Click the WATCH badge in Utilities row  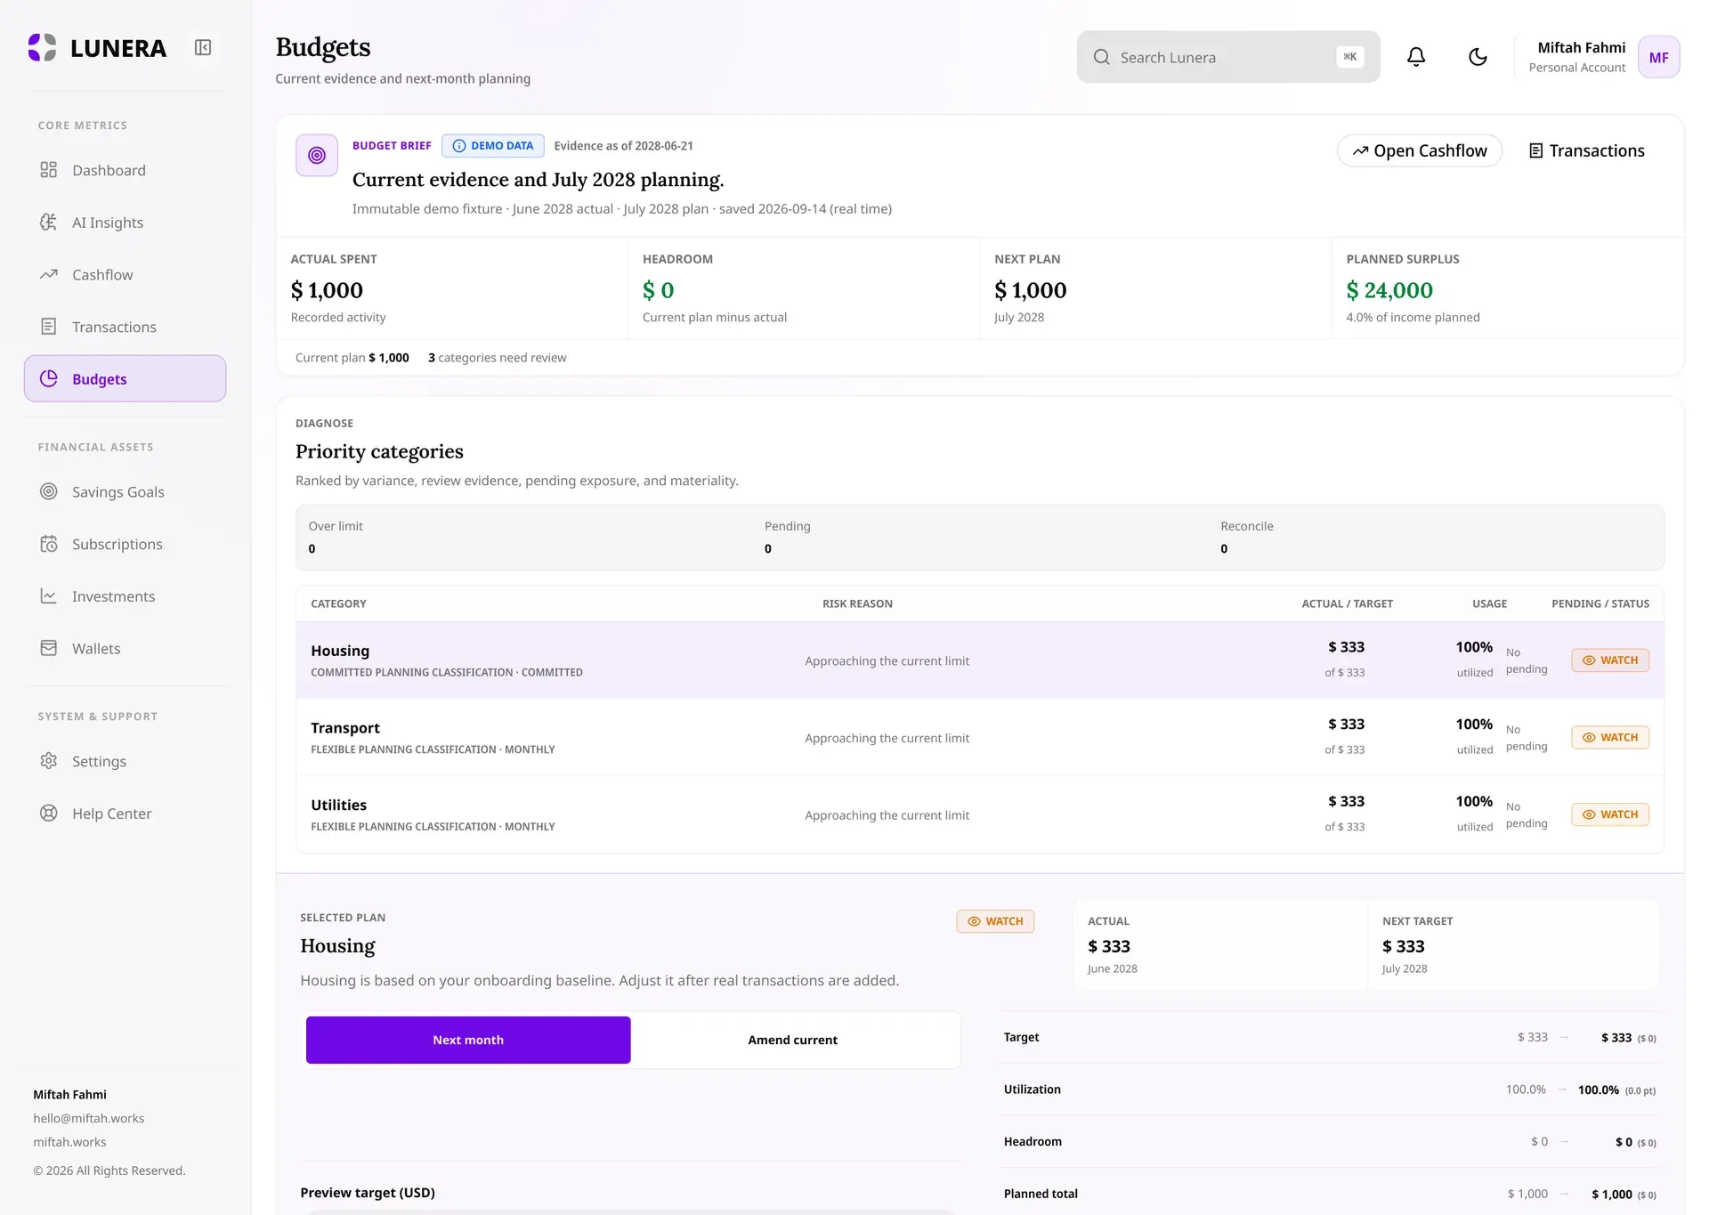click(1610, 814)
